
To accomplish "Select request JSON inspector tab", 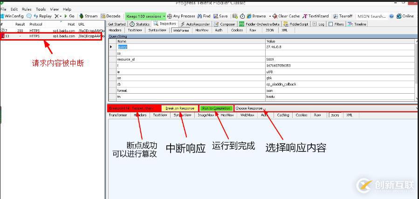I will [x=270, y=30].
